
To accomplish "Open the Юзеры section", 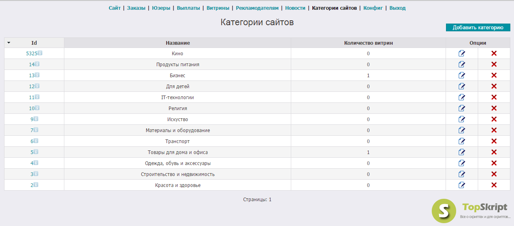I will pos(161,8).
